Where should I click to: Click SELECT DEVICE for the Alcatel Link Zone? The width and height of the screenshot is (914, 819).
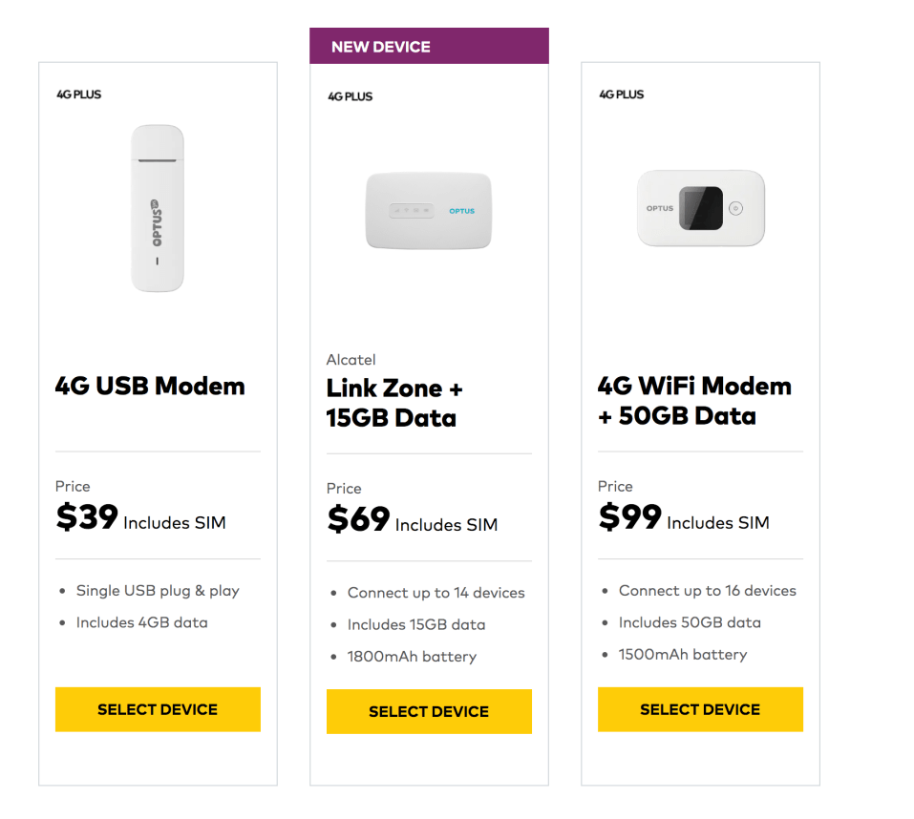tap(428, 711)
